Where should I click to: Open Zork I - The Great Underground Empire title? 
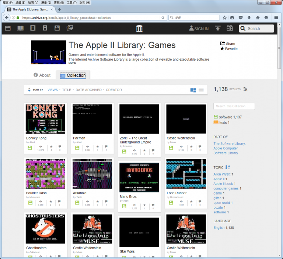pos(136,140)
